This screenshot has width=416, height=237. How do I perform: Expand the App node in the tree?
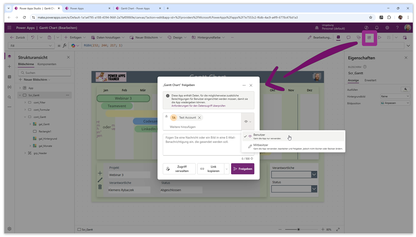[x=20, y=88]
